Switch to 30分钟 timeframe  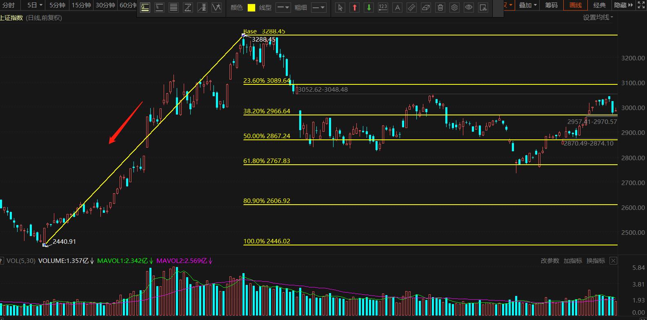coord(105,5)
